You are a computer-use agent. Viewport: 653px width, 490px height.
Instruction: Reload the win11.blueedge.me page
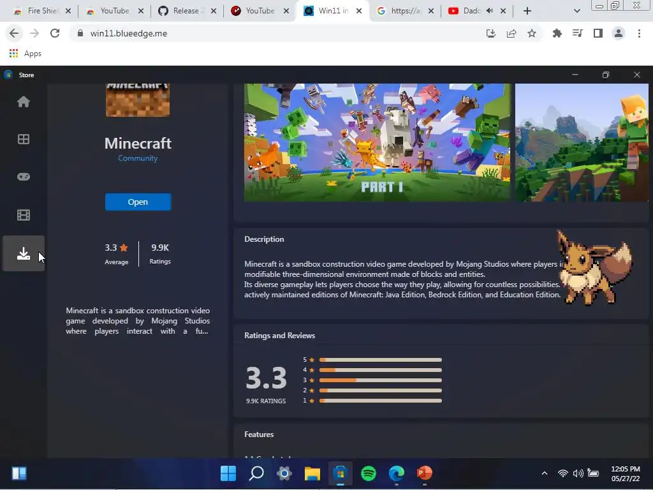(55, 33)
